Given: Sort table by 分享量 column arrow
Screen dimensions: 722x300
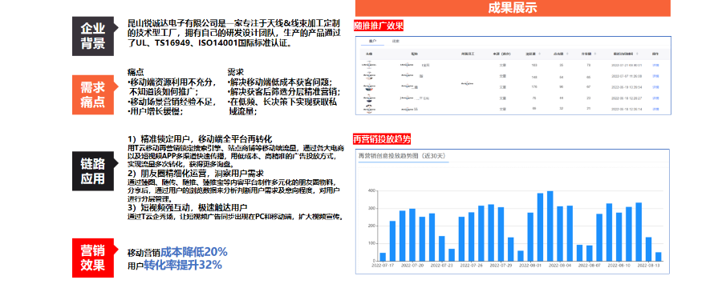Looking at the screenshot, I should [595, 54].
